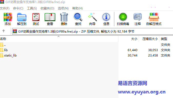Viewport: 173px width, 98px height.
Task: Open the 查找 (Find) magnifier tool
Action: click(78, 17)
